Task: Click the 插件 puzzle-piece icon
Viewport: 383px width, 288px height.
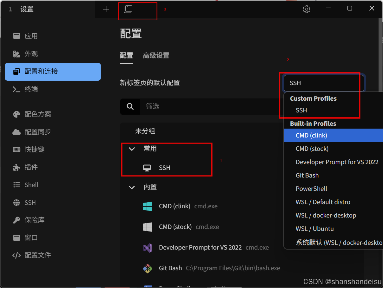Action: 17,167
